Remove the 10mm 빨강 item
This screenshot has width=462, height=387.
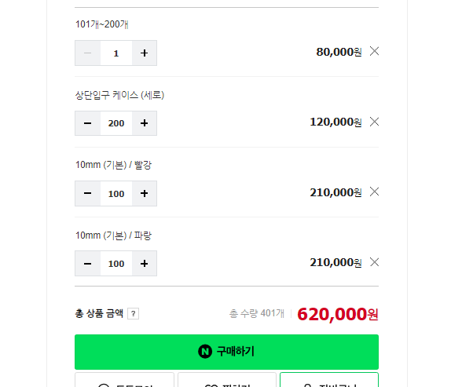coord(374,192)
